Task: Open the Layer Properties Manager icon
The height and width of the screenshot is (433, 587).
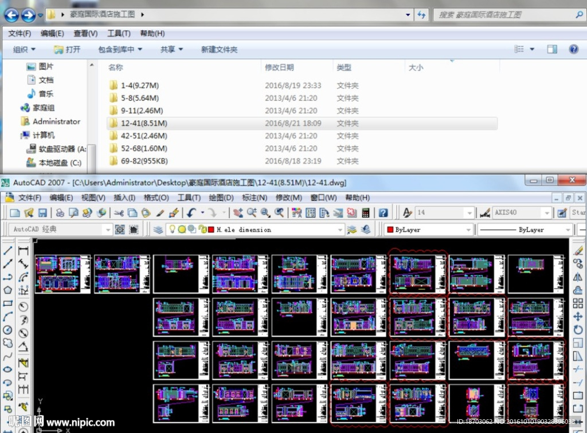Action: coord(158,230)
